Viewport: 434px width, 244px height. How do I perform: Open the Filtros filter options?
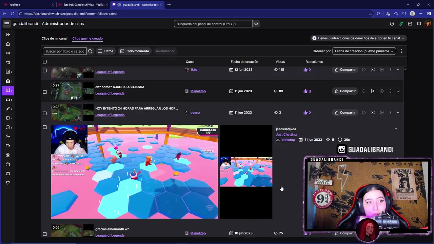click(x=105, y=51)
